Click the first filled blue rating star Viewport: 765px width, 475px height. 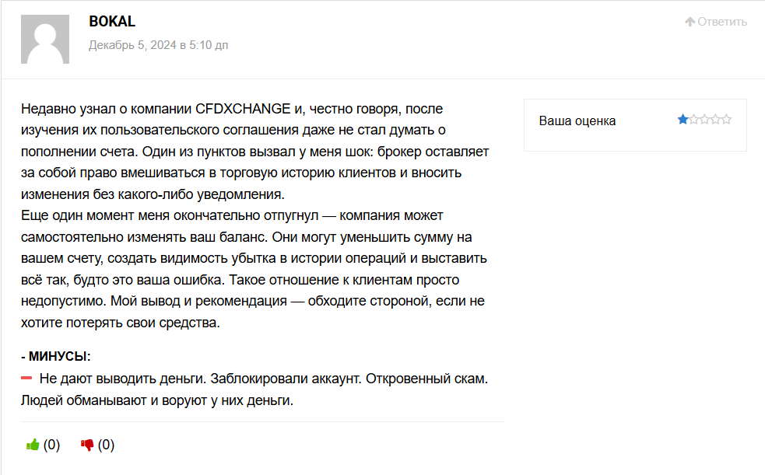pyautogui.click(x=683, y=120)
